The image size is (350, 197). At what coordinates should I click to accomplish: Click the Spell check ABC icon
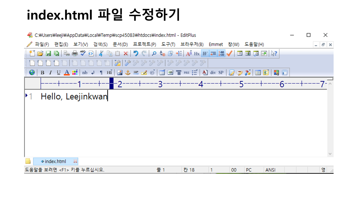click(83, 54)
